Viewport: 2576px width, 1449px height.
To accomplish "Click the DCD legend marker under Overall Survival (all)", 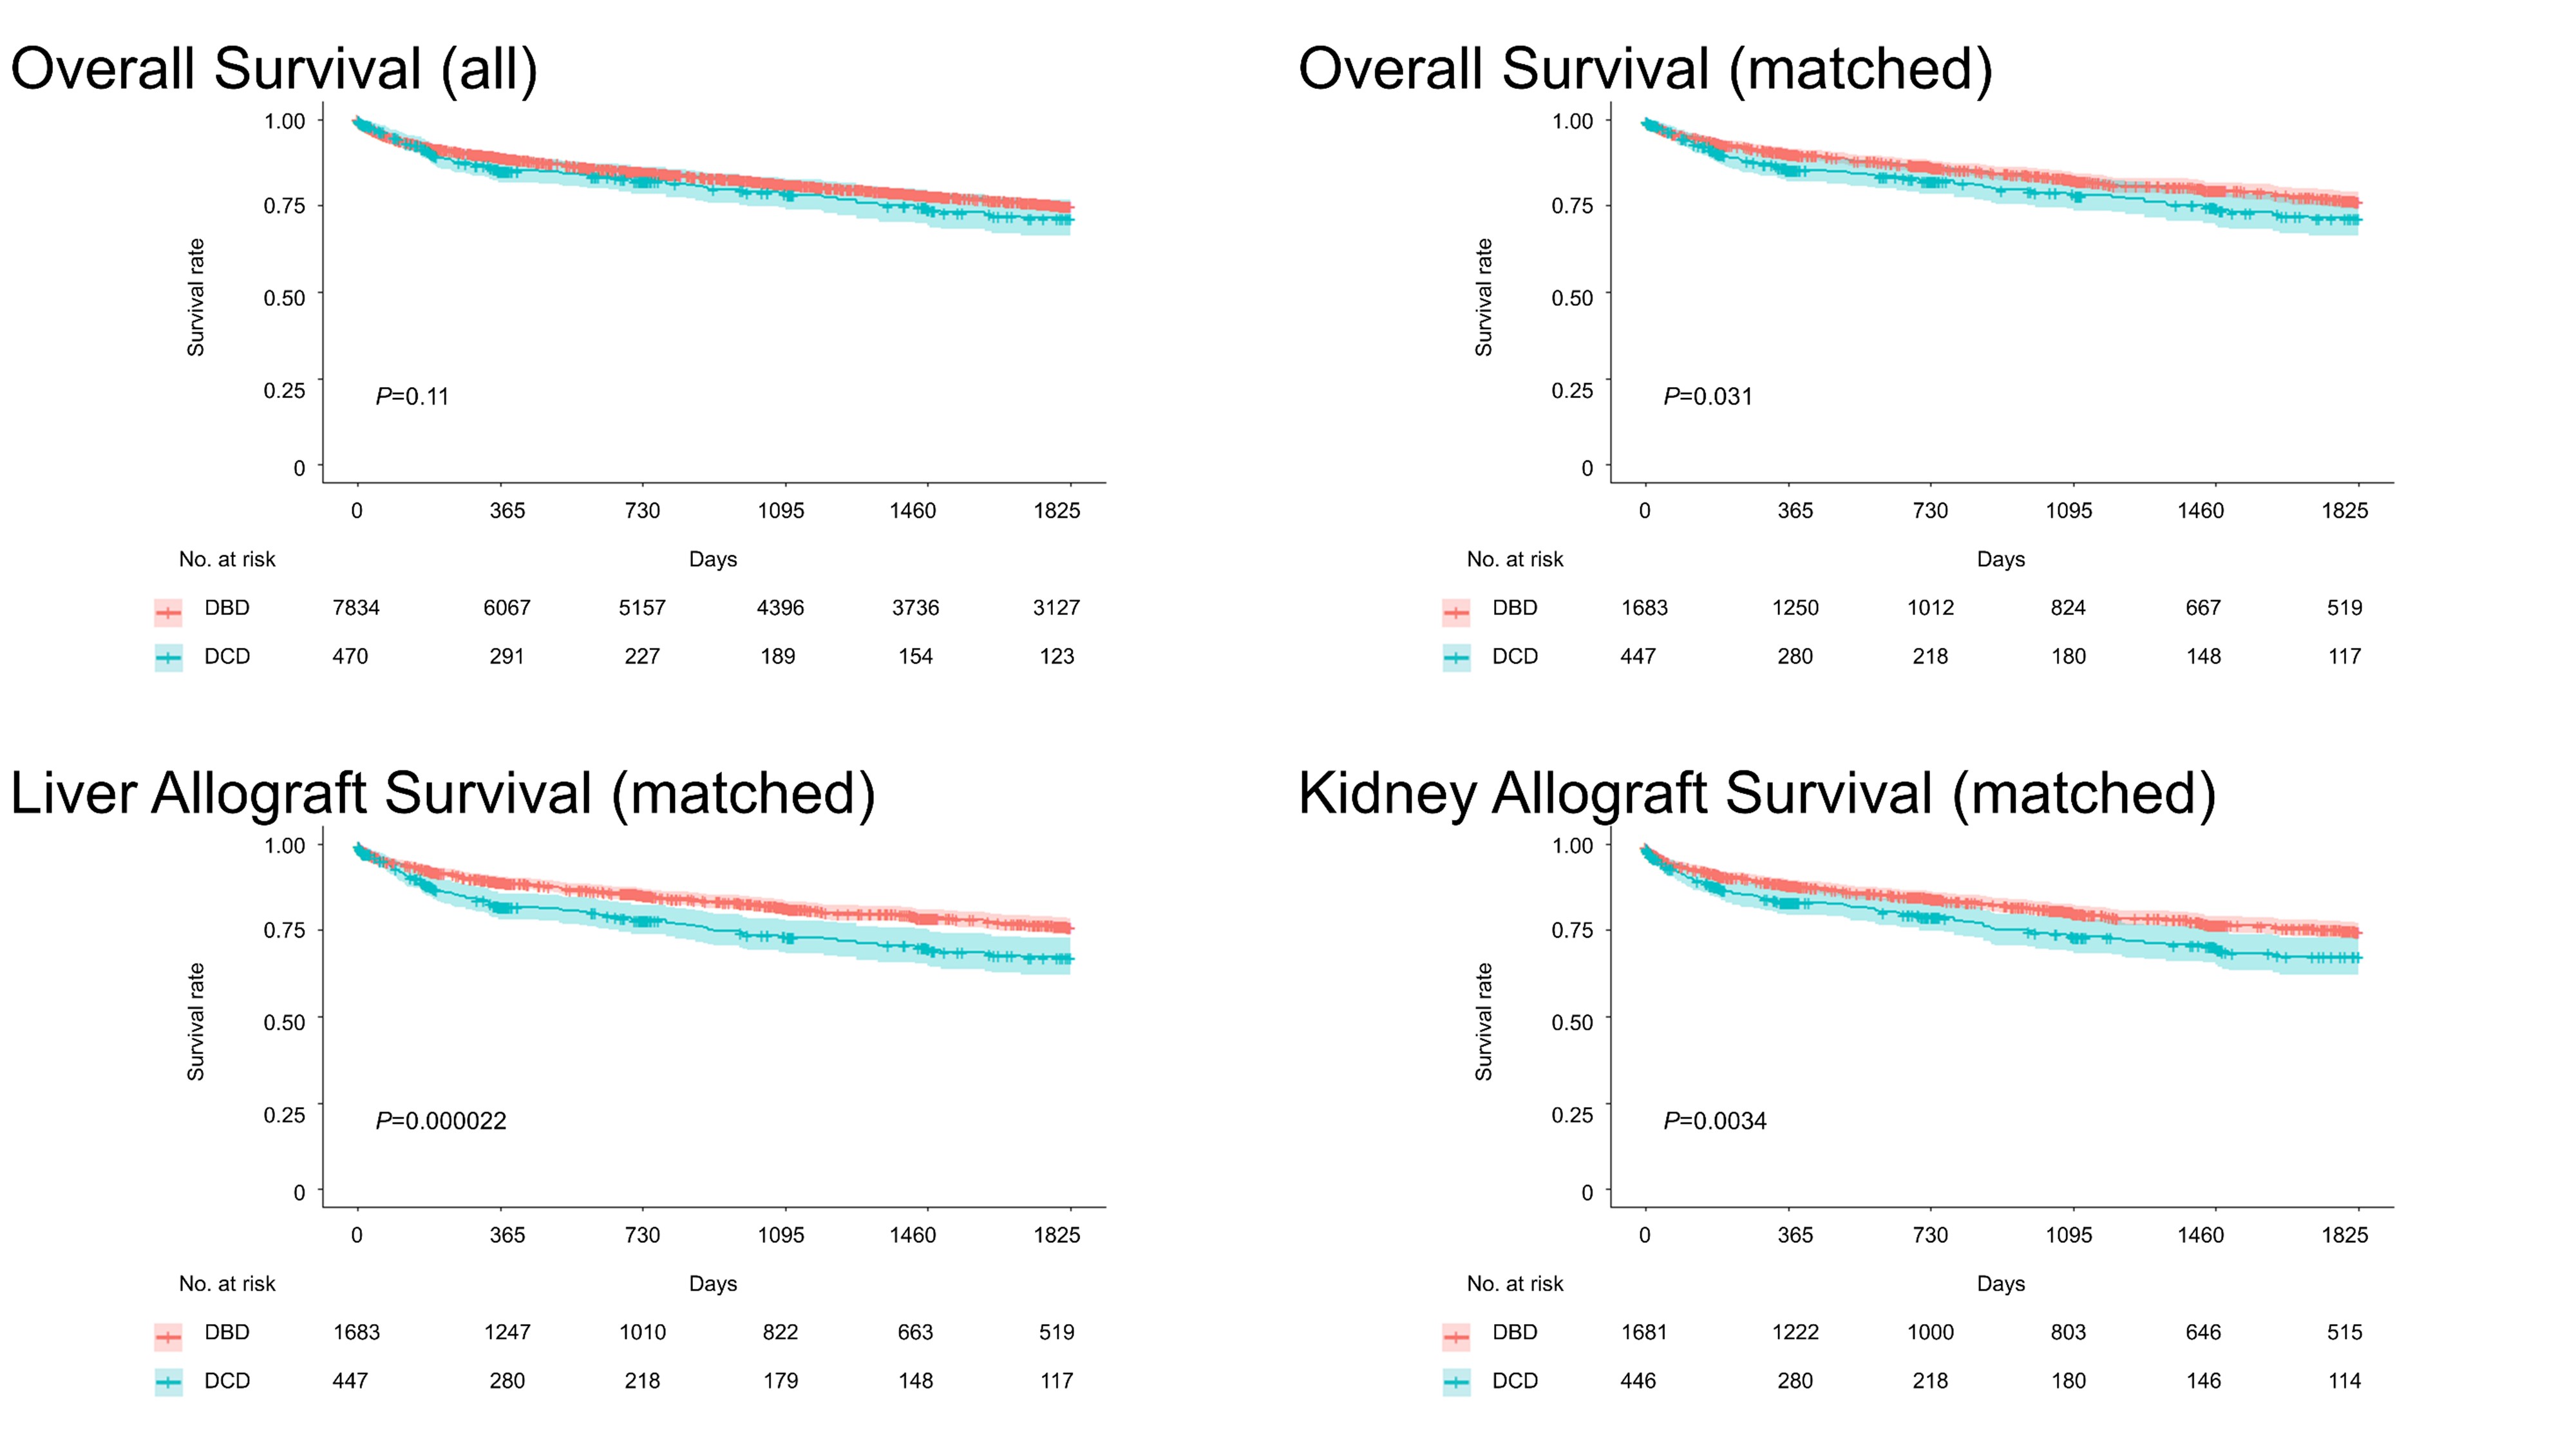I will 168,658.
